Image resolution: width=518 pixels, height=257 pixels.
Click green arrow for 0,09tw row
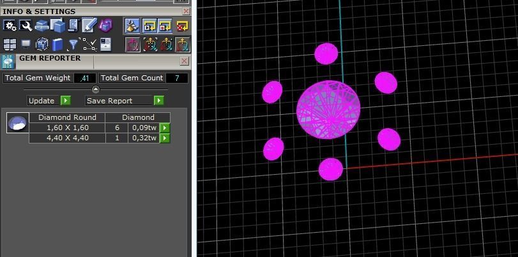click(x=165, y=128)
